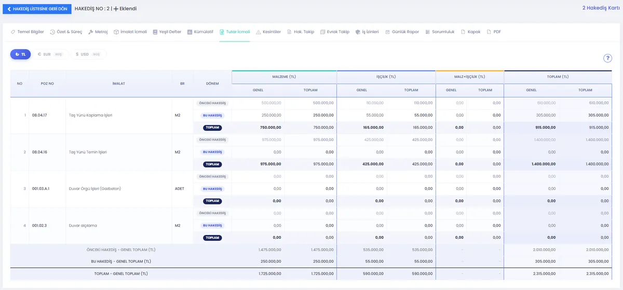Go back with Hakediş Listesine Geri Dön
This screenshot has width=623, height=290.
click(37, 9)
